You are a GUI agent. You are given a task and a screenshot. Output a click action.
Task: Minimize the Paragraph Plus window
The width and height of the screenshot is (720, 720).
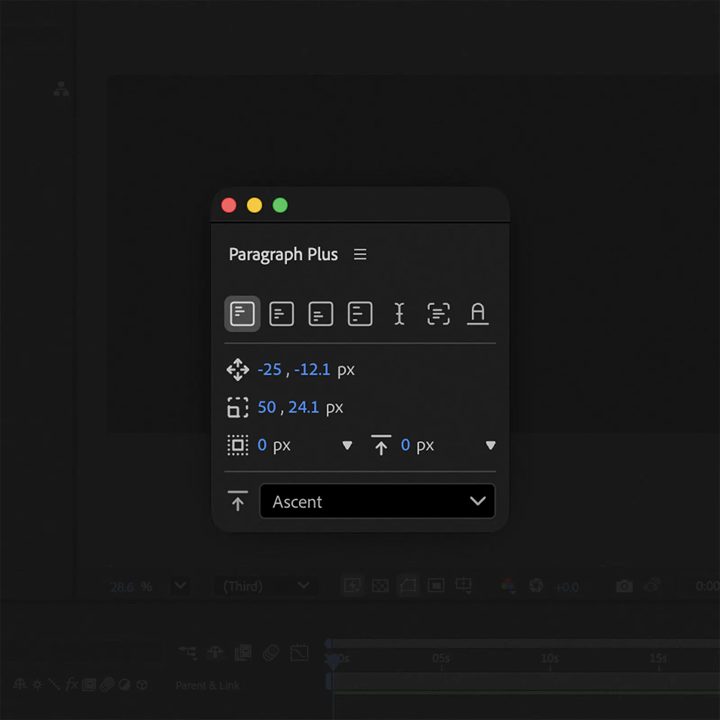click(x=254, y=205)
